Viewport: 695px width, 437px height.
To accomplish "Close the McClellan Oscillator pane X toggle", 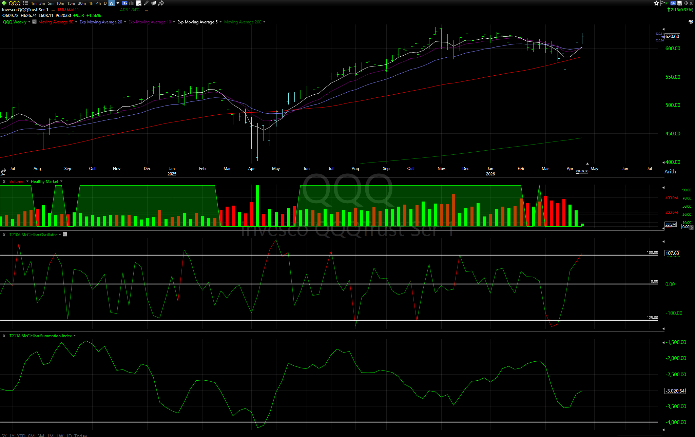I will pyautogui.click(x=4, y=234).
